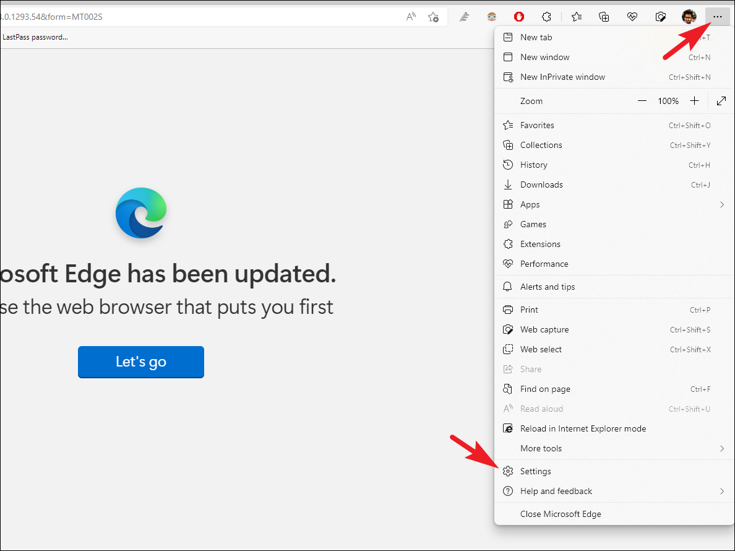Decrease zoom with the minus button

[642, 101]
